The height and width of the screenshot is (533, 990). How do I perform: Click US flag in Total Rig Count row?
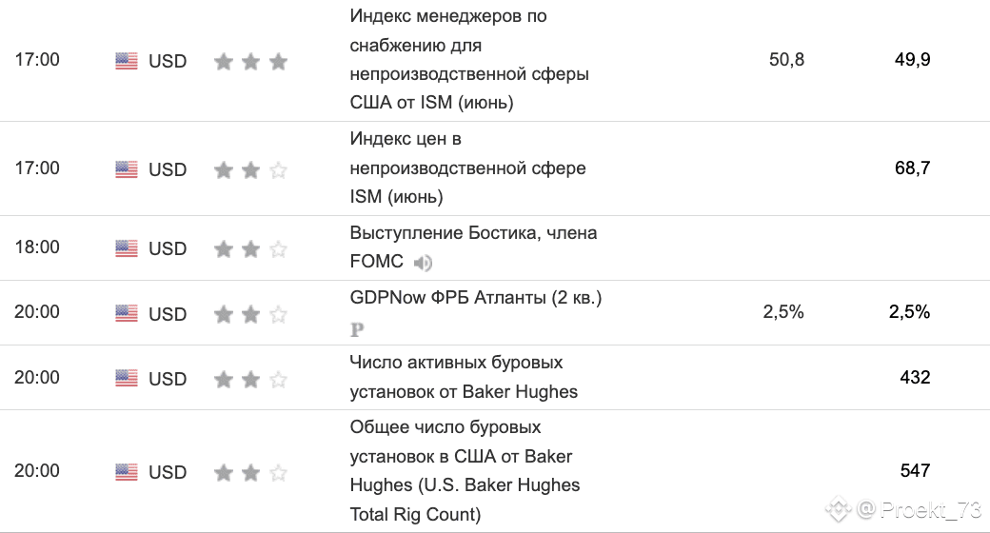tap(127, 472)
